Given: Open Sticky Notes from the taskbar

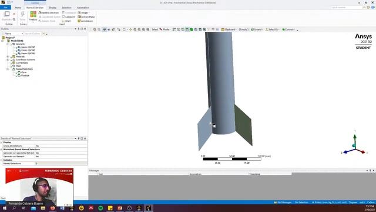Looking at the screenshot, I should coord(110,208).
